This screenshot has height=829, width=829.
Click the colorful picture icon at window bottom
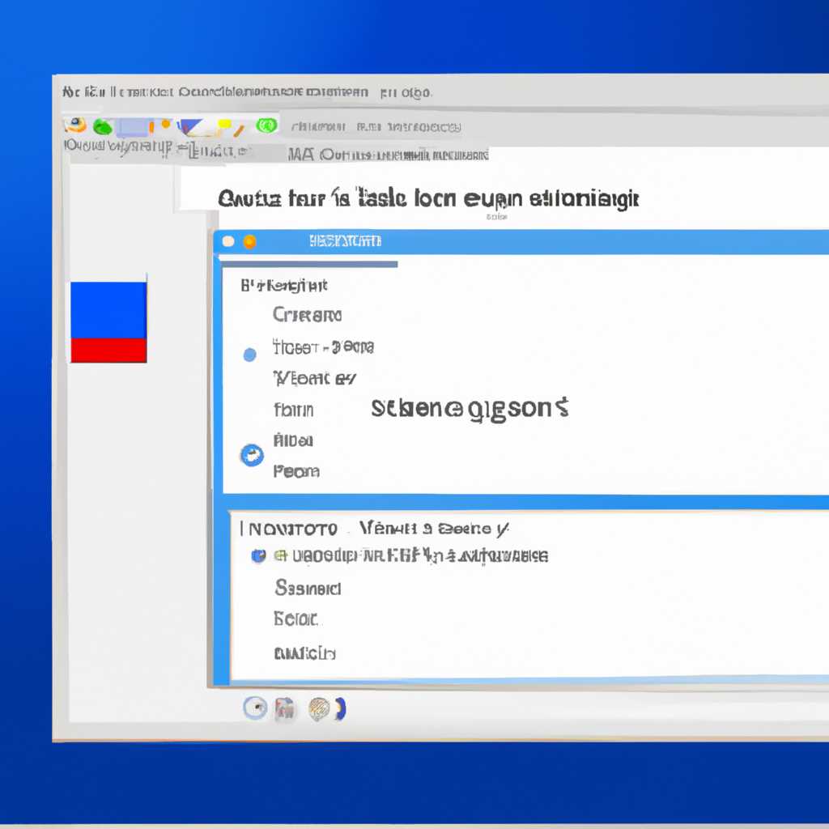pyautogui.click(x=284, y=708)
